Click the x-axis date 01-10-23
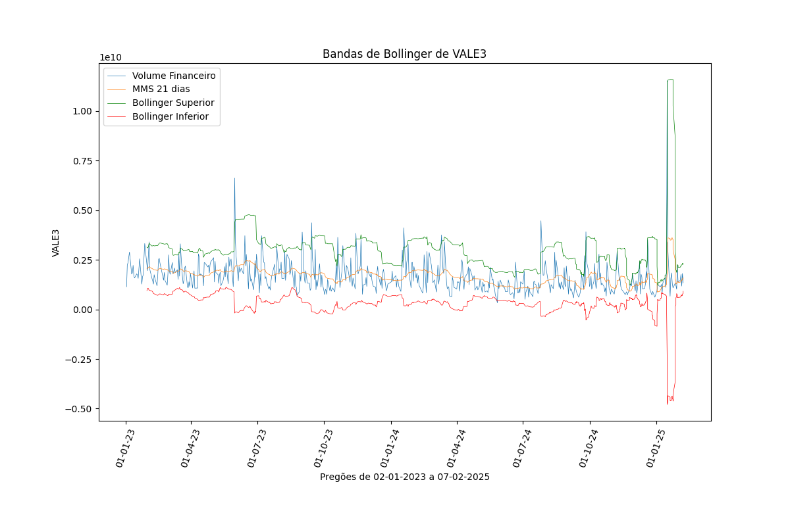Screen dimensions: 790x526 [323, 448]
